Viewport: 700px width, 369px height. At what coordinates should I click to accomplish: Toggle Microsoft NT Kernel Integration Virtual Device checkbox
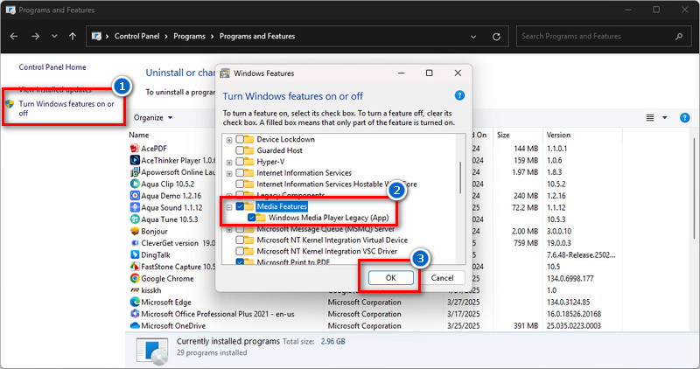[x=240, y=240]
